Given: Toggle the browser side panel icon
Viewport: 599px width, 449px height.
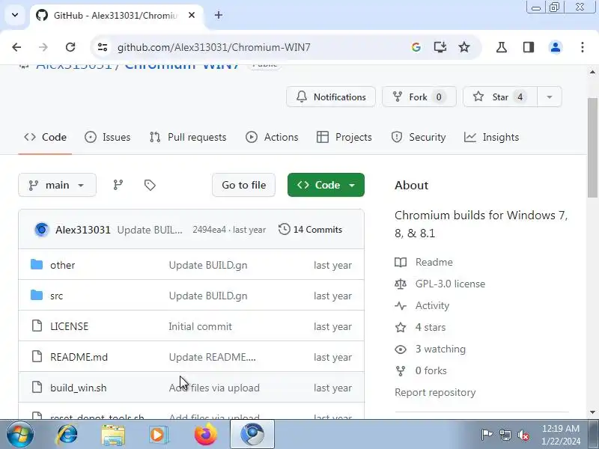Looking at the screenshot, I should point(529,47).
